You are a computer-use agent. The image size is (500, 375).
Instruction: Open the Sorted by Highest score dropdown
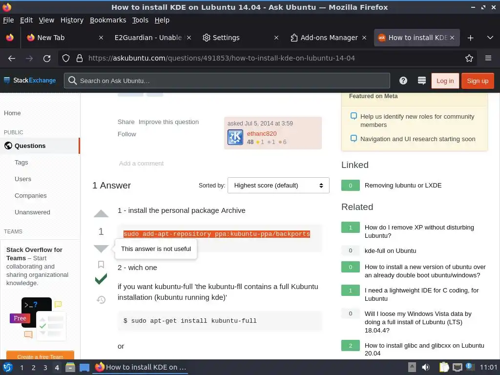(x=278, y=185)
